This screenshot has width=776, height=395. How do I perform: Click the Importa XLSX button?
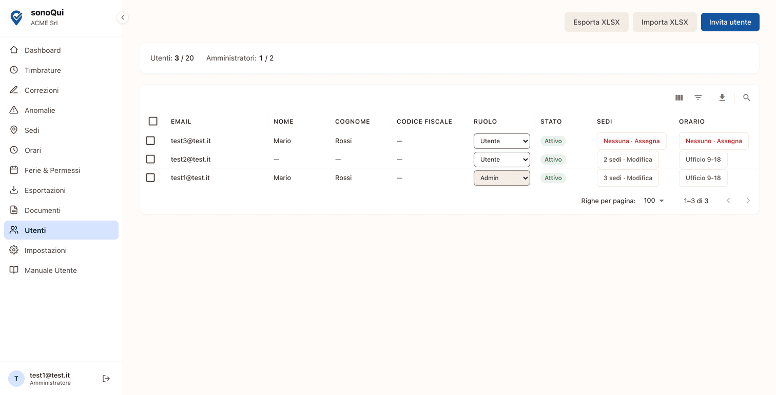point(665,22)
